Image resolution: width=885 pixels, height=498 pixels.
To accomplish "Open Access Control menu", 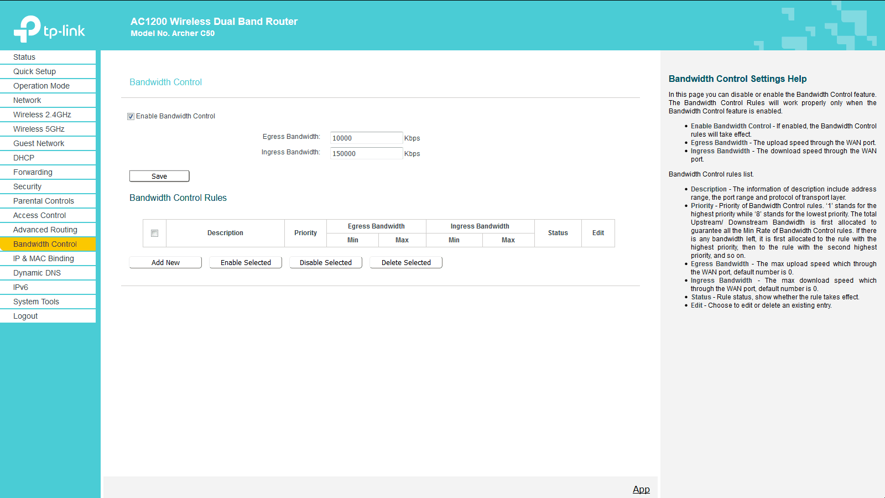I will (x=48, y=215).
